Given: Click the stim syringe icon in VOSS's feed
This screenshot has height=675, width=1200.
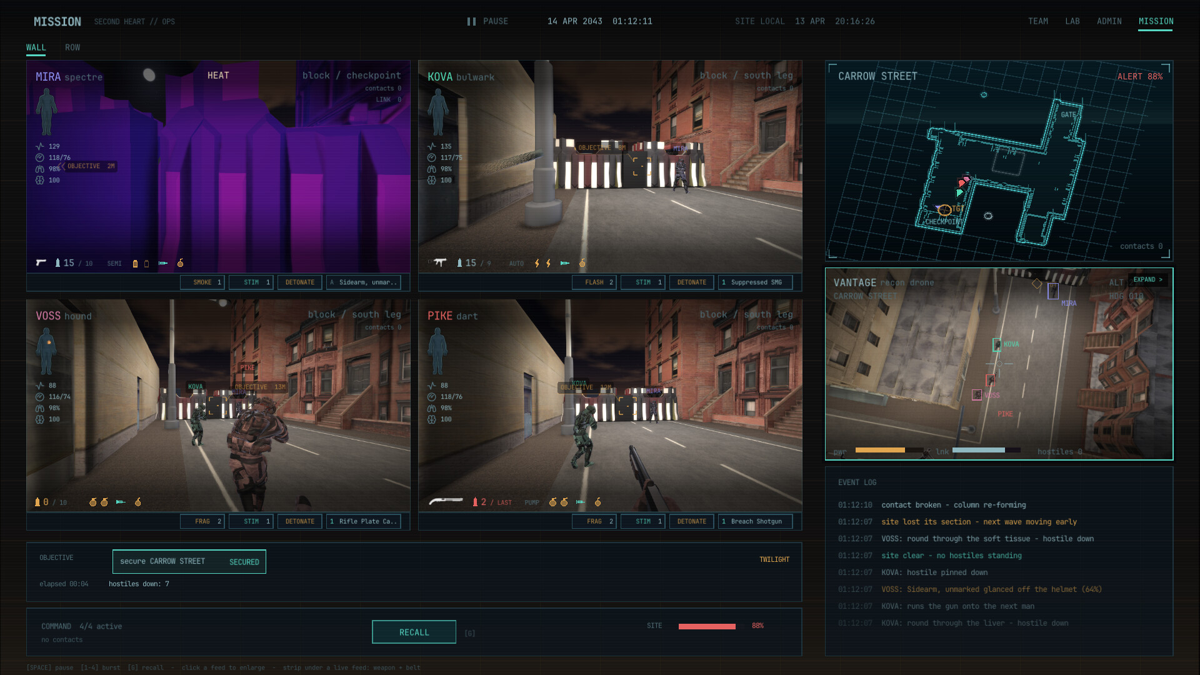Looking at the screenshot, I should pos(121,502).
